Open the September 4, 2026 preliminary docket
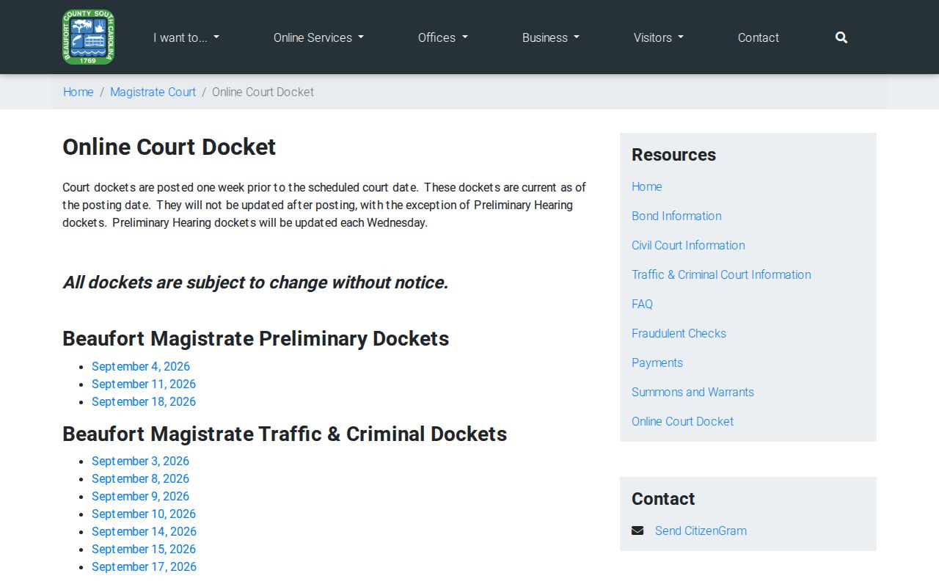This screenshot has width=939, height=587. [x=141, y=366]
